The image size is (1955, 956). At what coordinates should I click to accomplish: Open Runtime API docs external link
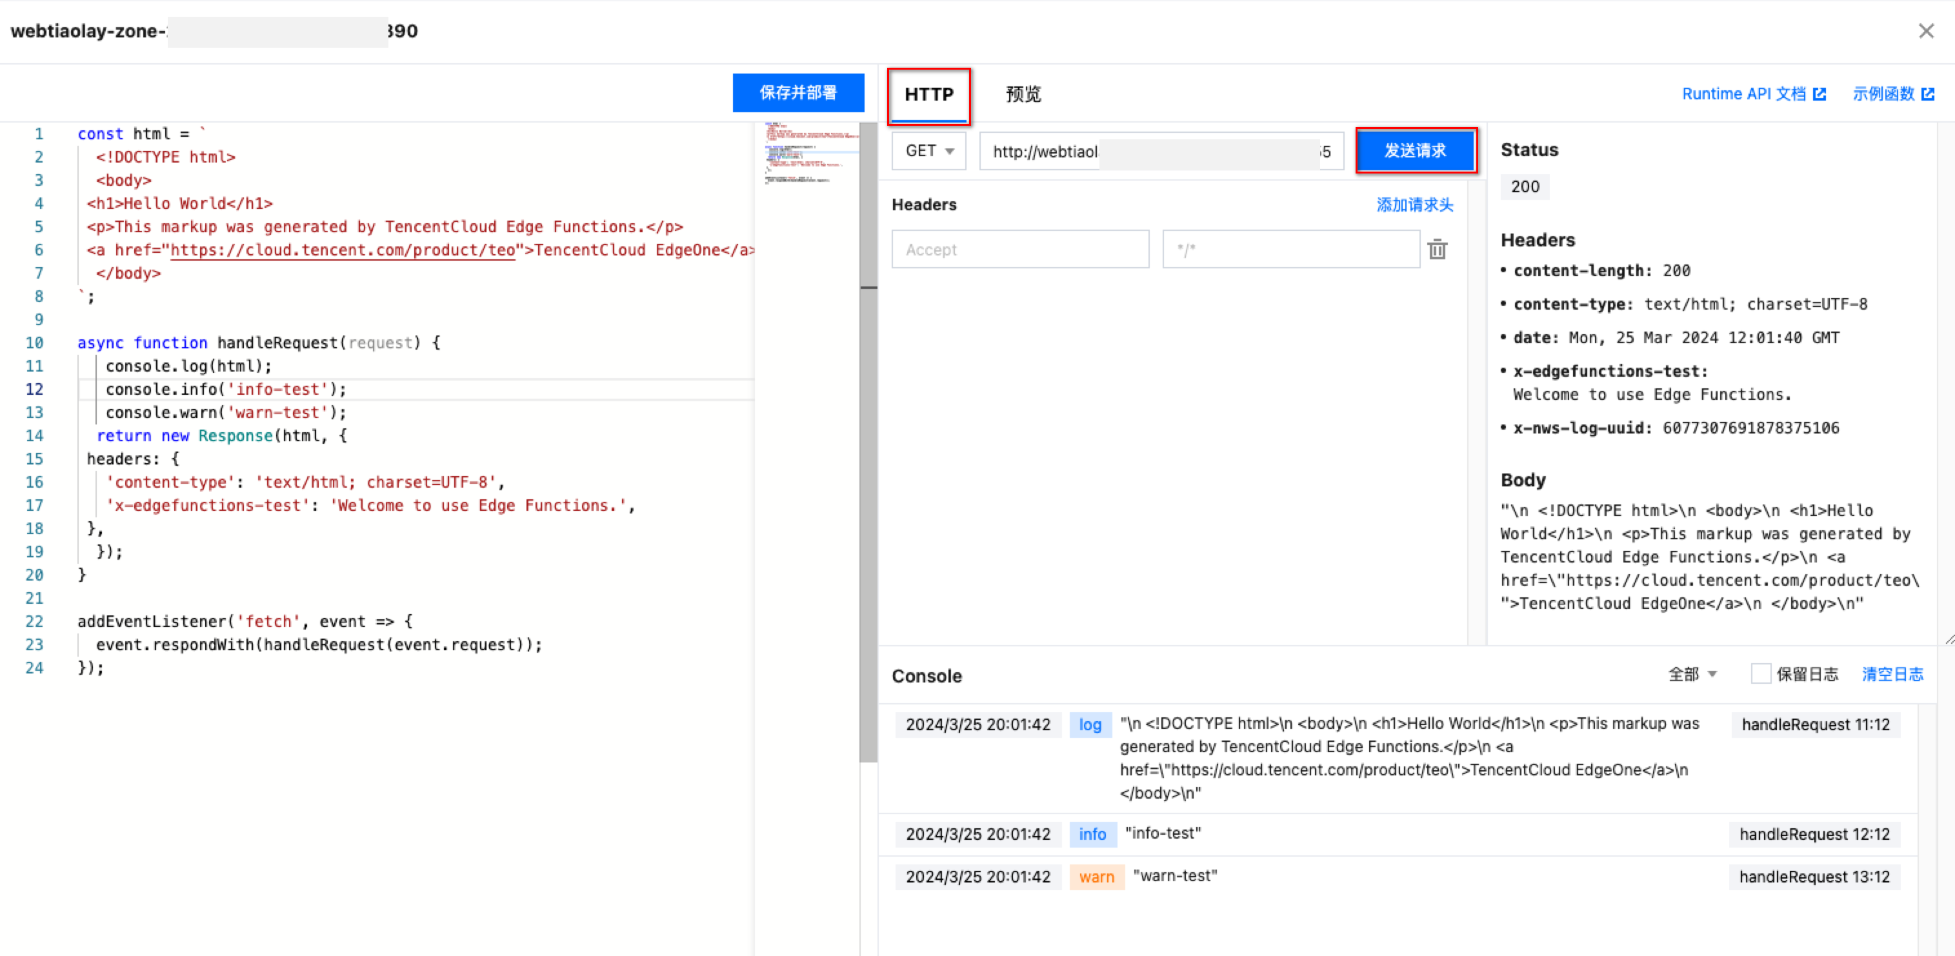click(x=1753, y=94)
